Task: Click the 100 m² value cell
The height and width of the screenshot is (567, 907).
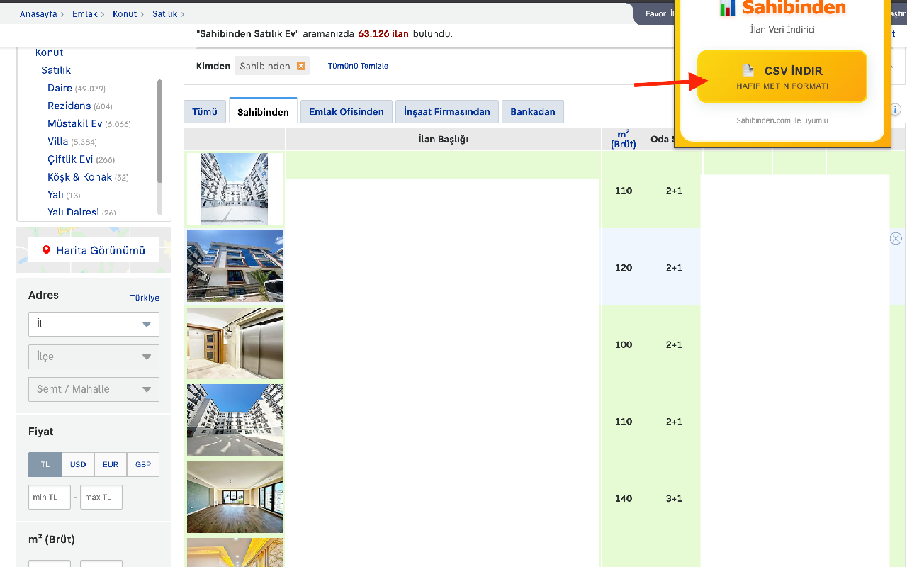Action: 624,344
